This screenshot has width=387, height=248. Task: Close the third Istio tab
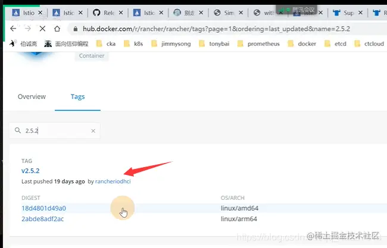click(x=161, y=12)
